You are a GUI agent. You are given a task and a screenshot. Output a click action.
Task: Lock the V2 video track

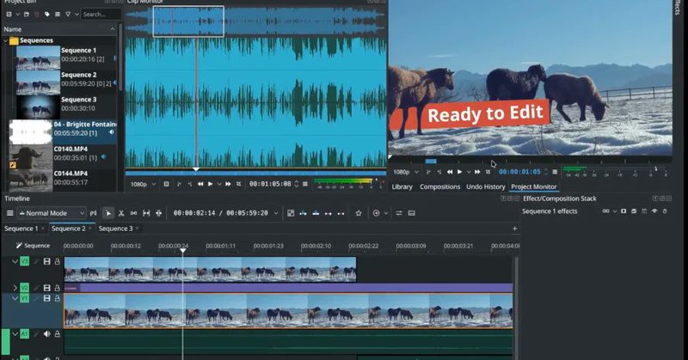click(x=57, y=288)
